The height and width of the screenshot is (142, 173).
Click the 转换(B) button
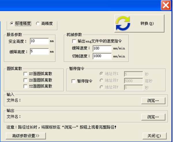(139, 23)
